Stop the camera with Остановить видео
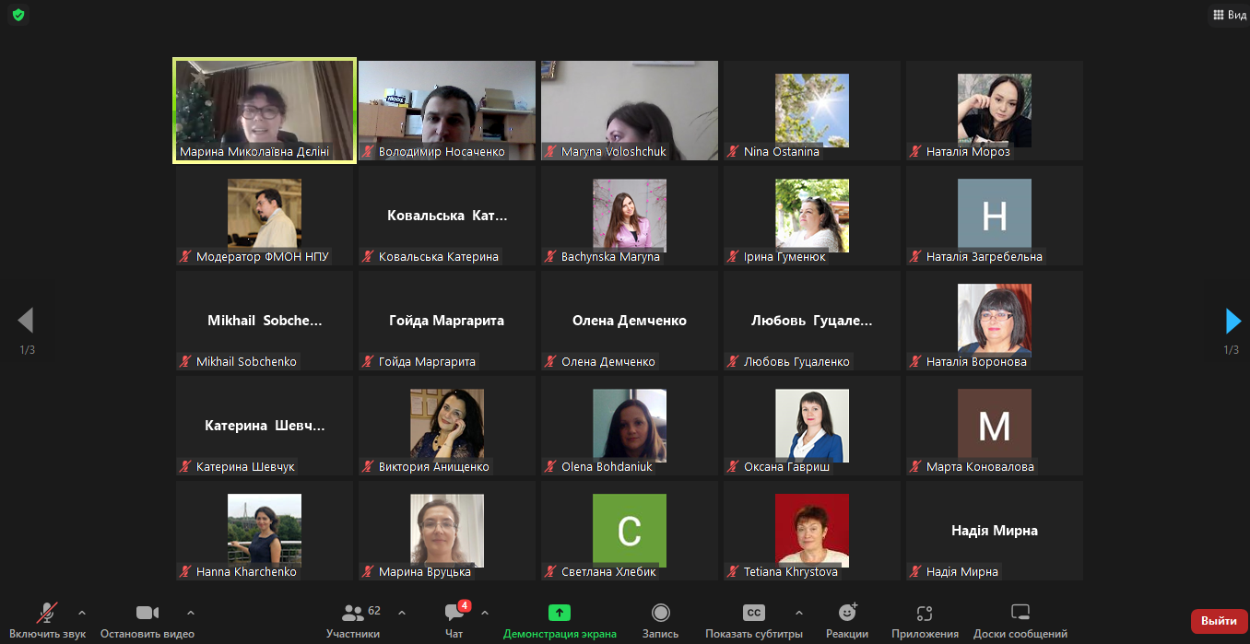This screenshot has height=644, width=1250. coord(147,621)
